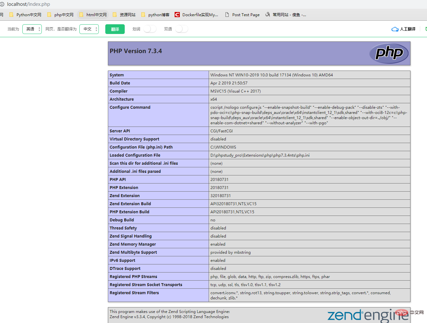427x323 pixels.
Task: Open the Python中文网 bookmark folder
Action: coord(25,15)
